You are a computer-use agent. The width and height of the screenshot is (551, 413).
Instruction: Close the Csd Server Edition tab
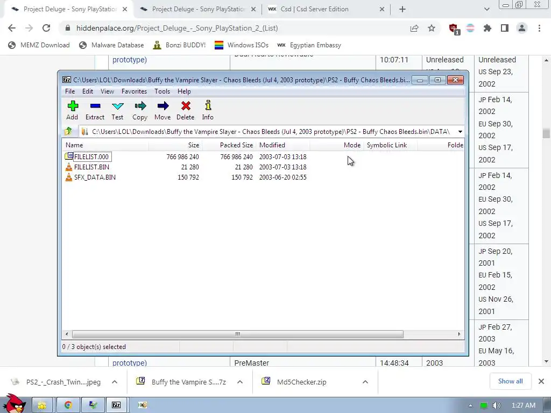pyautogui.click(x=382, y=10)
